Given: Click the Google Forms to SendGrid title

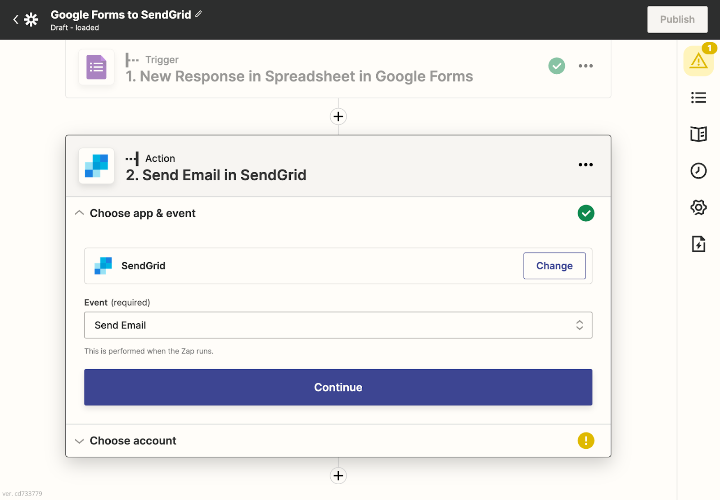Looking at the screenshot, I should coord(121,15).
